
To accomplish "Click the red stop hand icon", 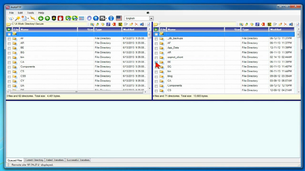I will (61, 18).
